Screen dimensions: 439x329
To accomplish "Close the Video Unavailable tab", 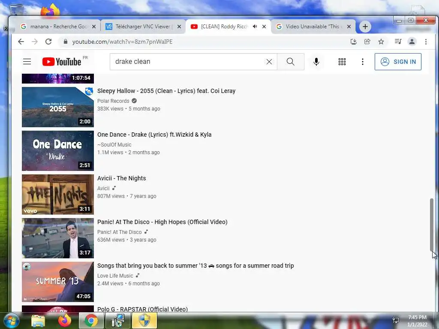I will point(349,27).
